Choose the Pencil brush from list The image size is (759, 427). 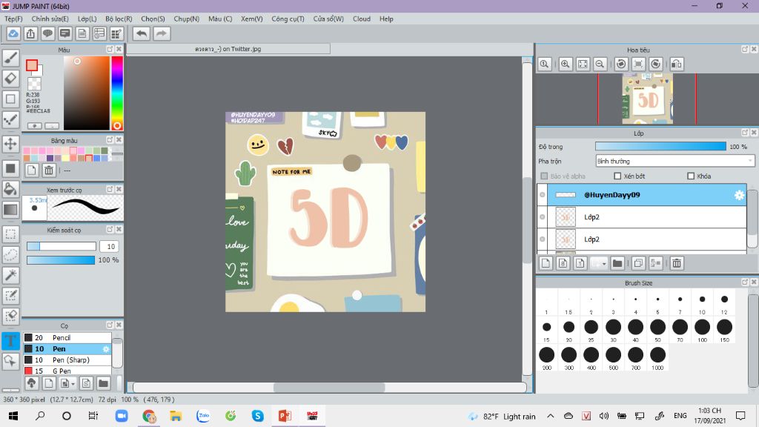pos(62,338)
